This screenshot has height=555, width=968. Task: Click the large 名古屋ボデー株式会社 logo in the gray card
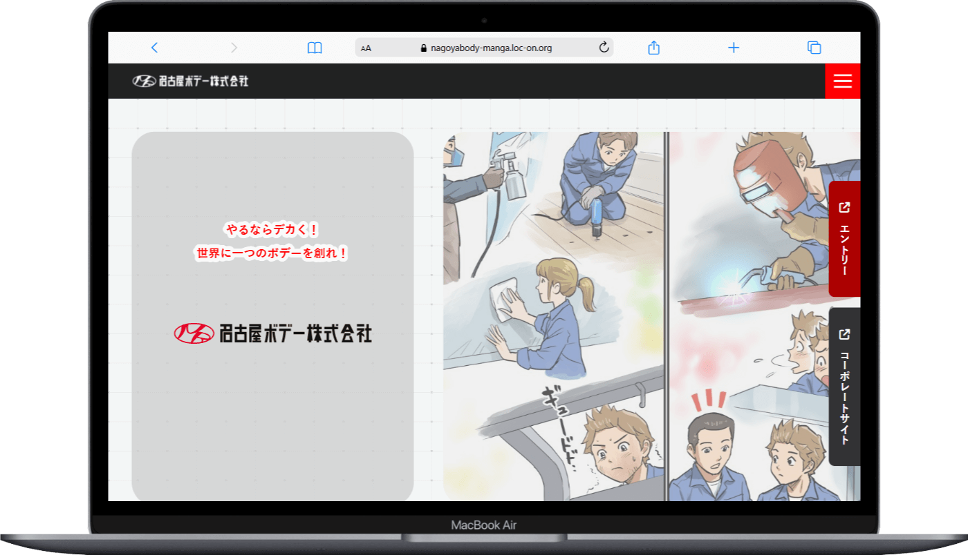click(272, 333)
